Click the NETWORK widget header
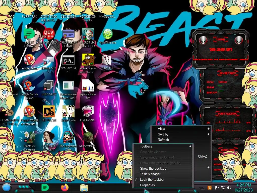257x193 pixels. [x=227, y=113]
